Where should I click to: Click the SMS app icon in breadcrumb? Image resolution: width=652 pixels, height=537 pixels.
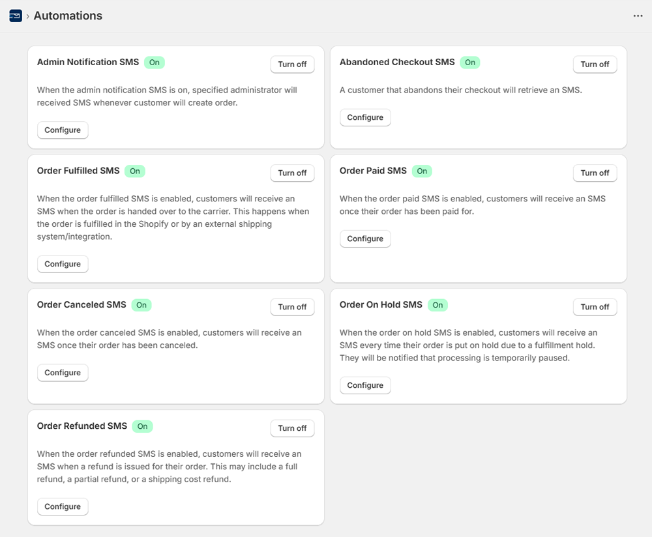pyautogui.click(x=16, y=16)
